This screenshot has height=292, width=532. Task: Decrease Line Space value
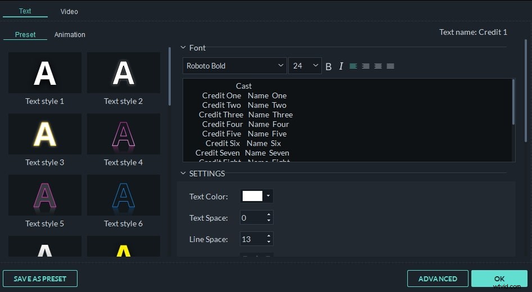tap(269, 242)
